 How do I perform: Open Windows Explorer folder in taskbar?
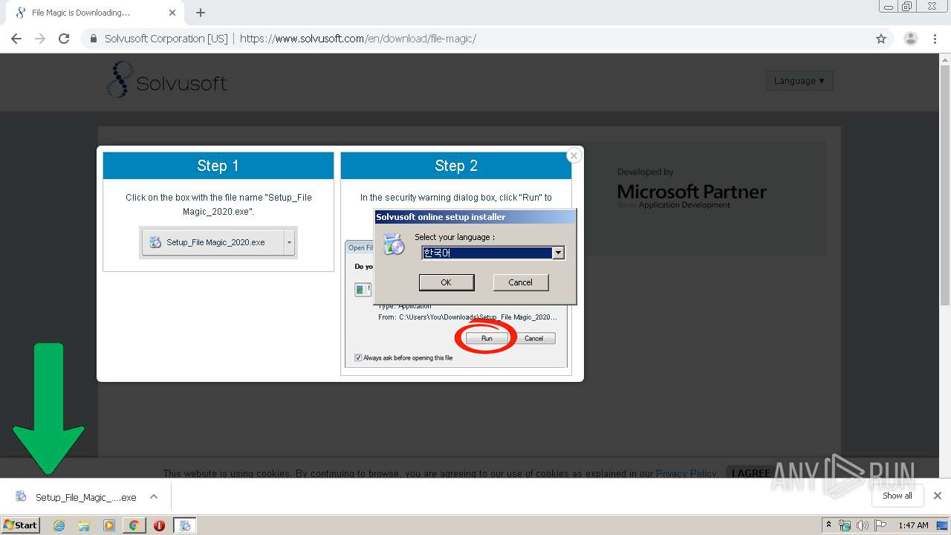coord(84,525)
